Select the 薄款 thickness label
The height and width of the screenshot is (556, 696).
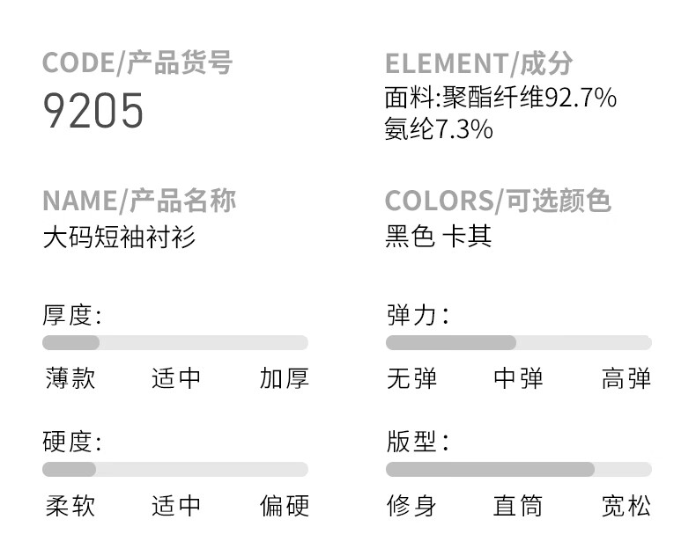pos(70,378)
